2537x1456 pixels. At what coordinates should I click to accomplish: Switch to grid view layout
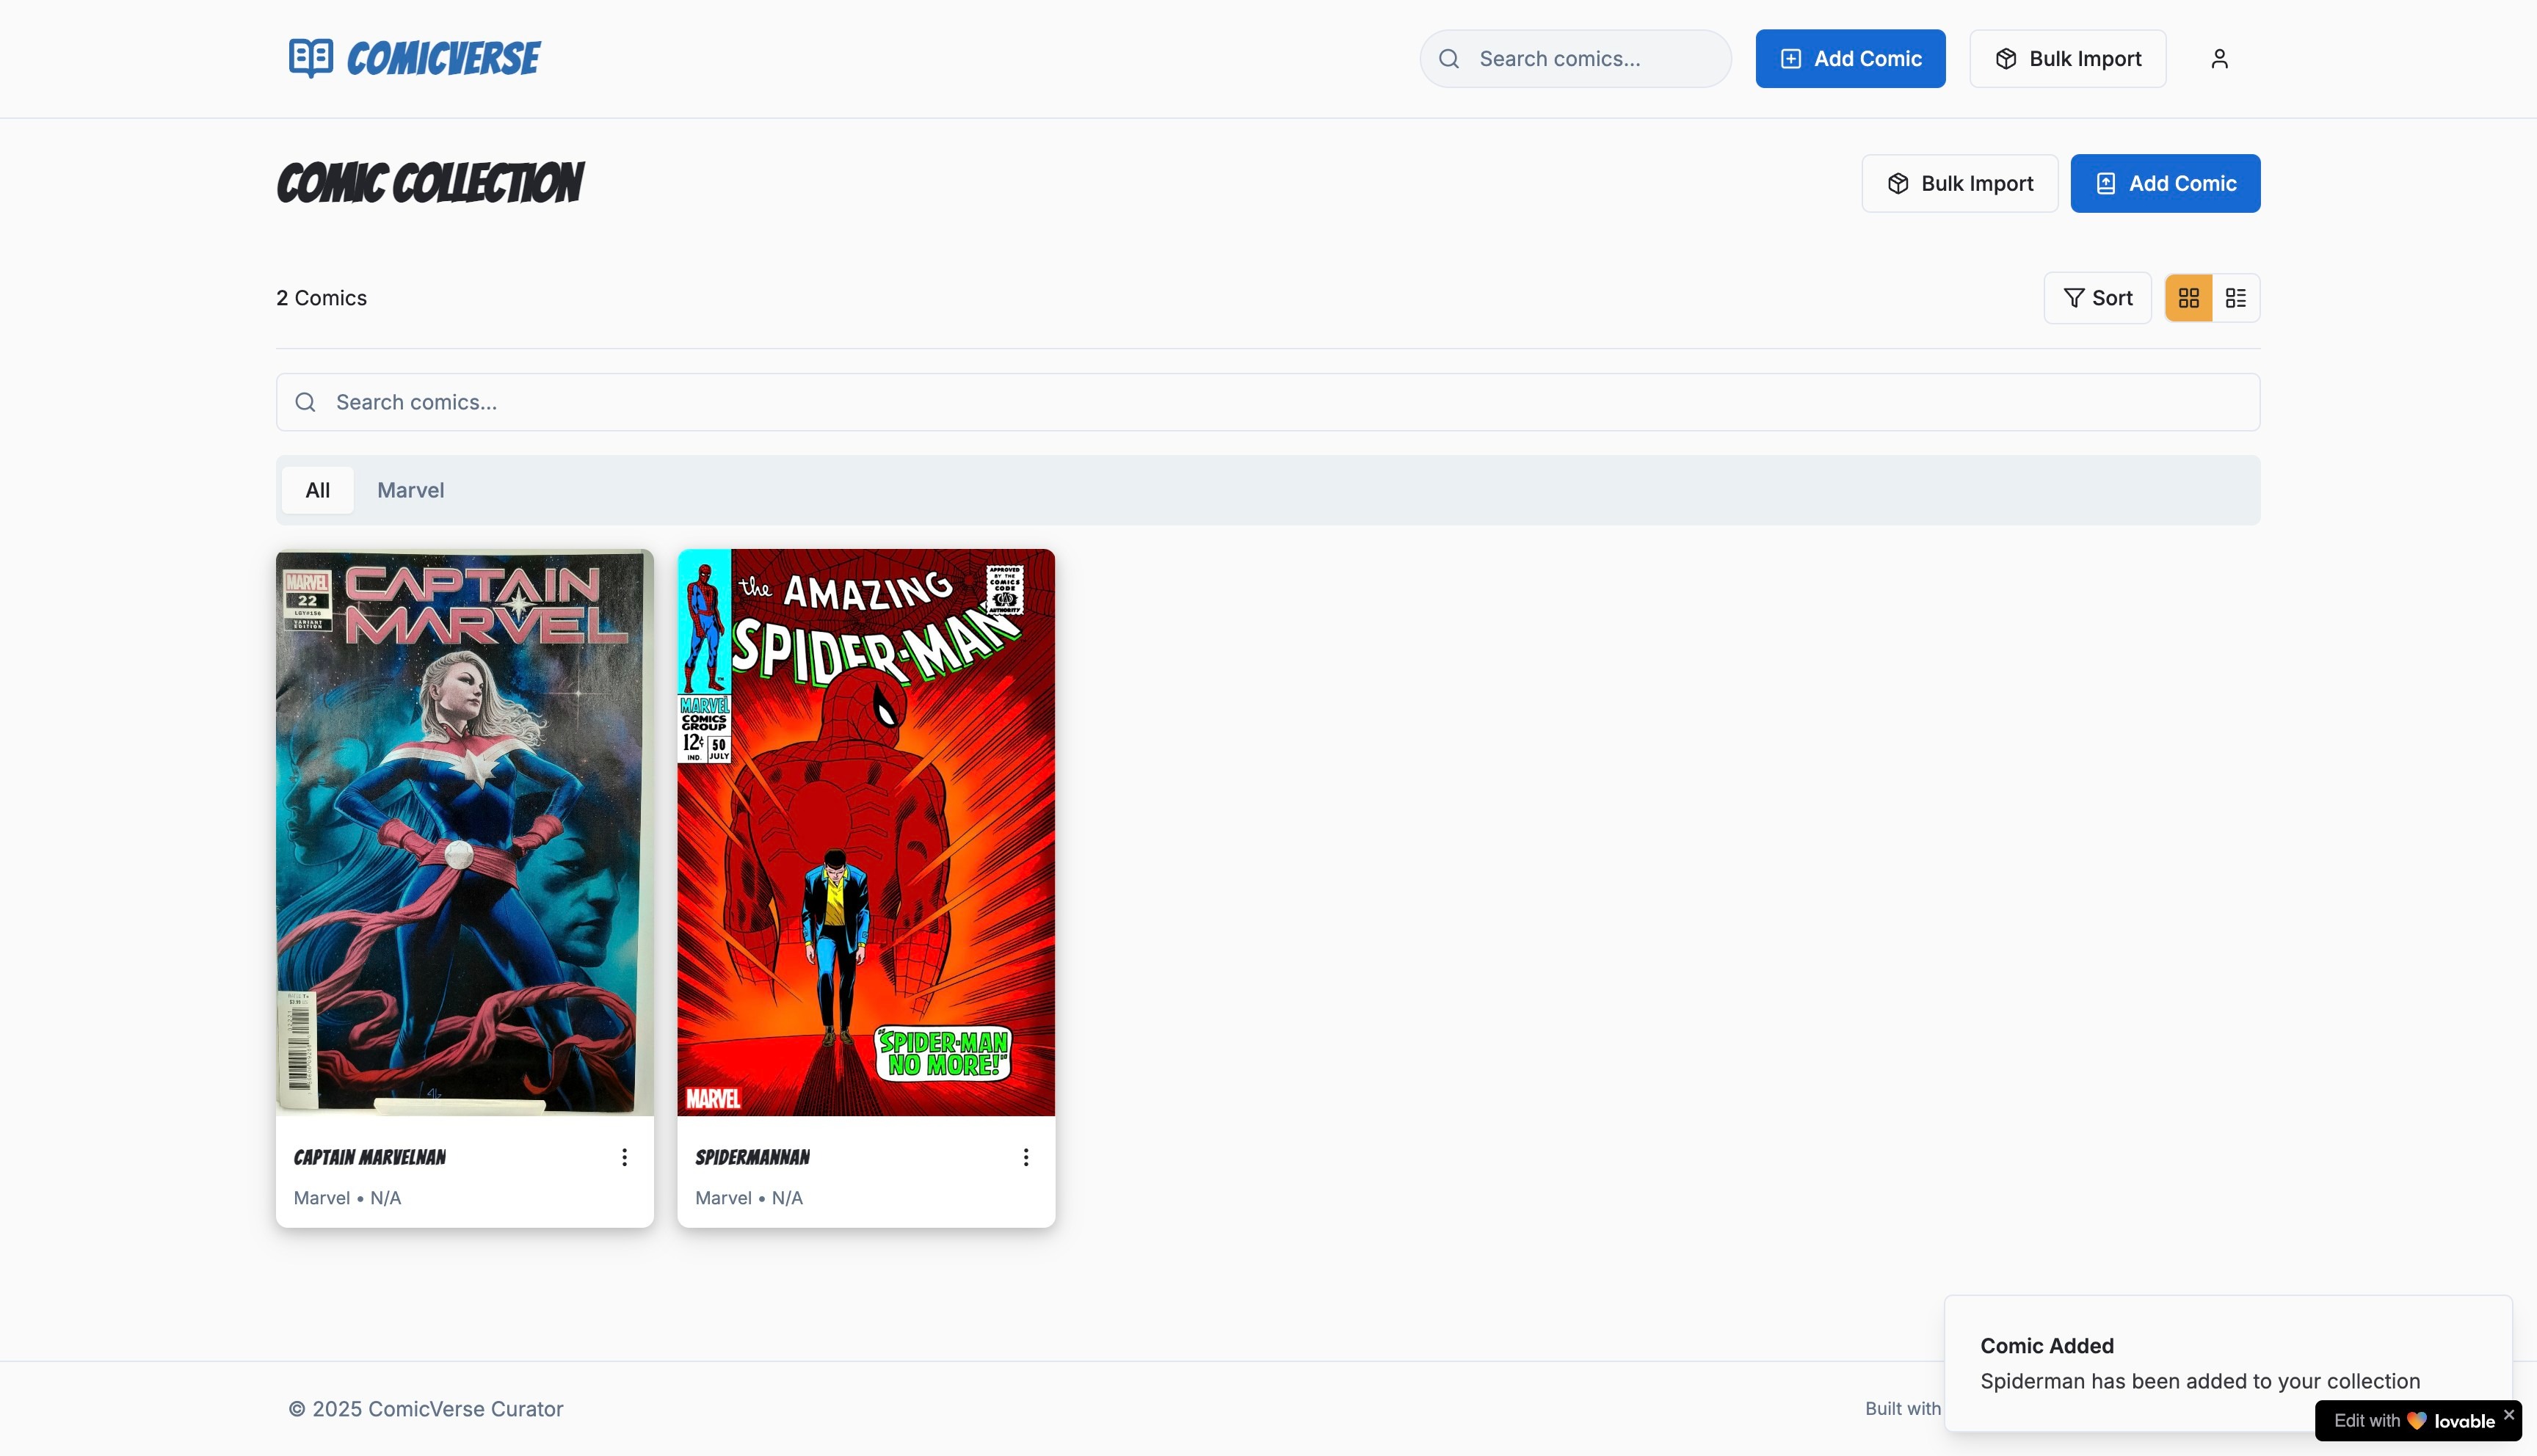pyautogui.click(x=2188, y=298)
